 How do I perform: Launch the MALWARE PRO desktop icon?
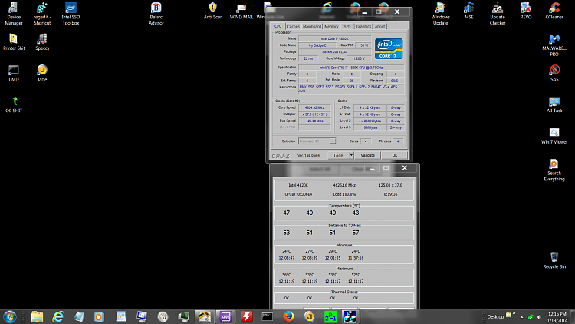pyautogui.click(x=554, y=45)
